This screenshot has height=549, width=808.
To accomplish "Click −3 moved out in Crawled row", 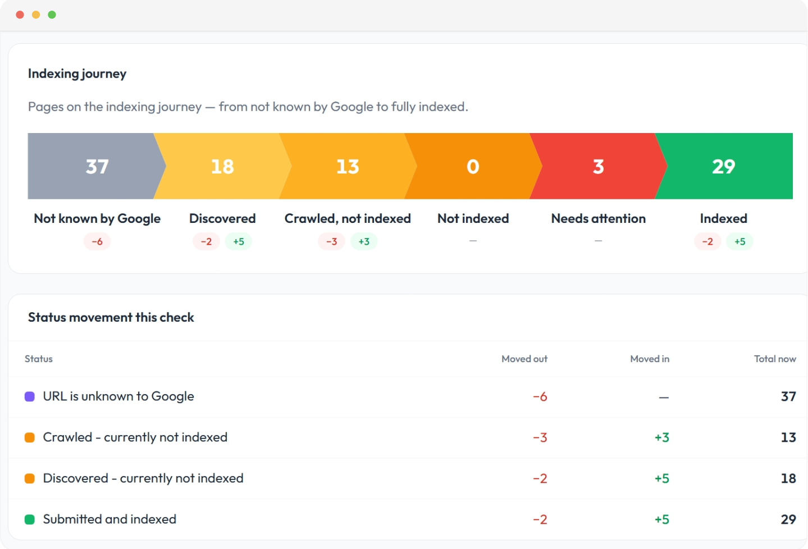I will (540, 438).
